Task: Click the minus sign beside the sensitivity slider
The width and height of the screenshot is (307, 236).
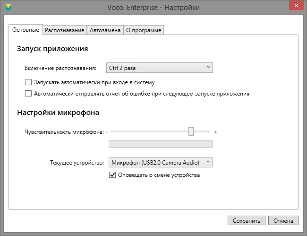Action: tap(107, 132)
